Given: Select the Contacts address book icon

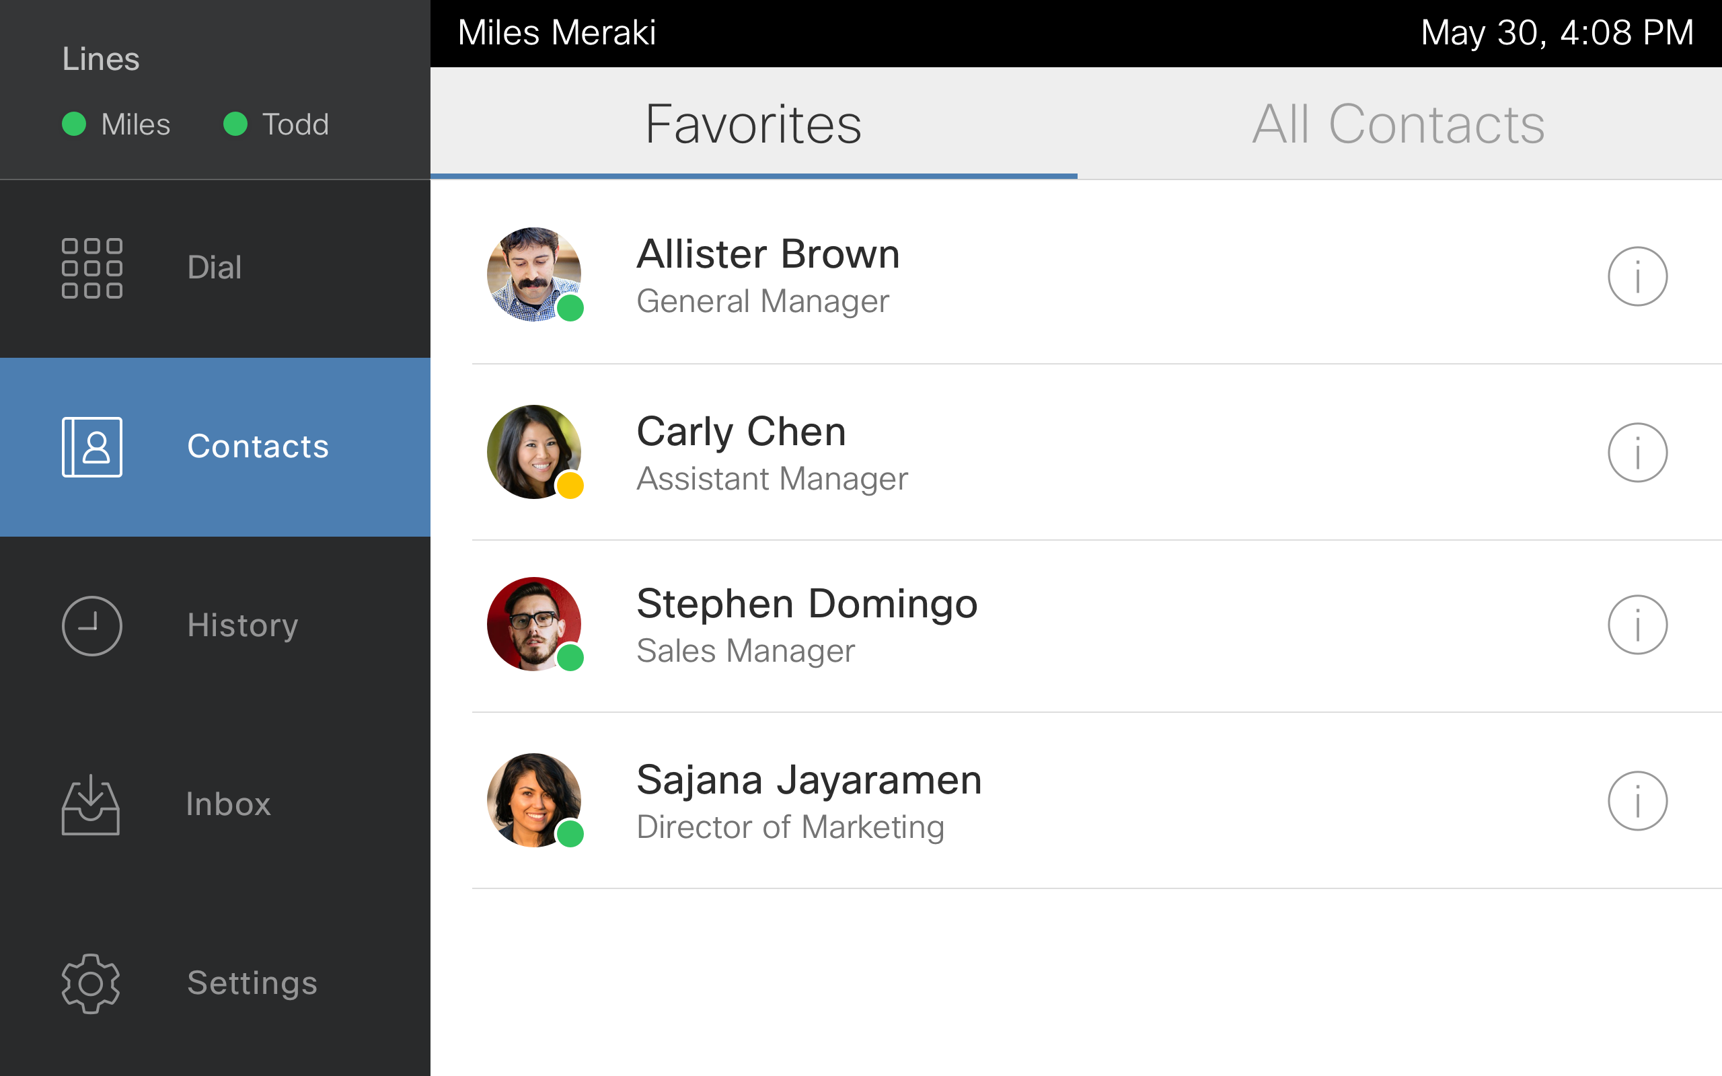Looking at the screenshot, I should (x=91, y=447).
